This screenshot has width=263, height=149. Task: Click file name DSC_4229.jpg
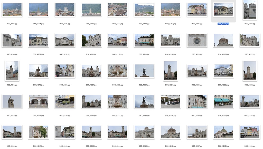(38, 115)
